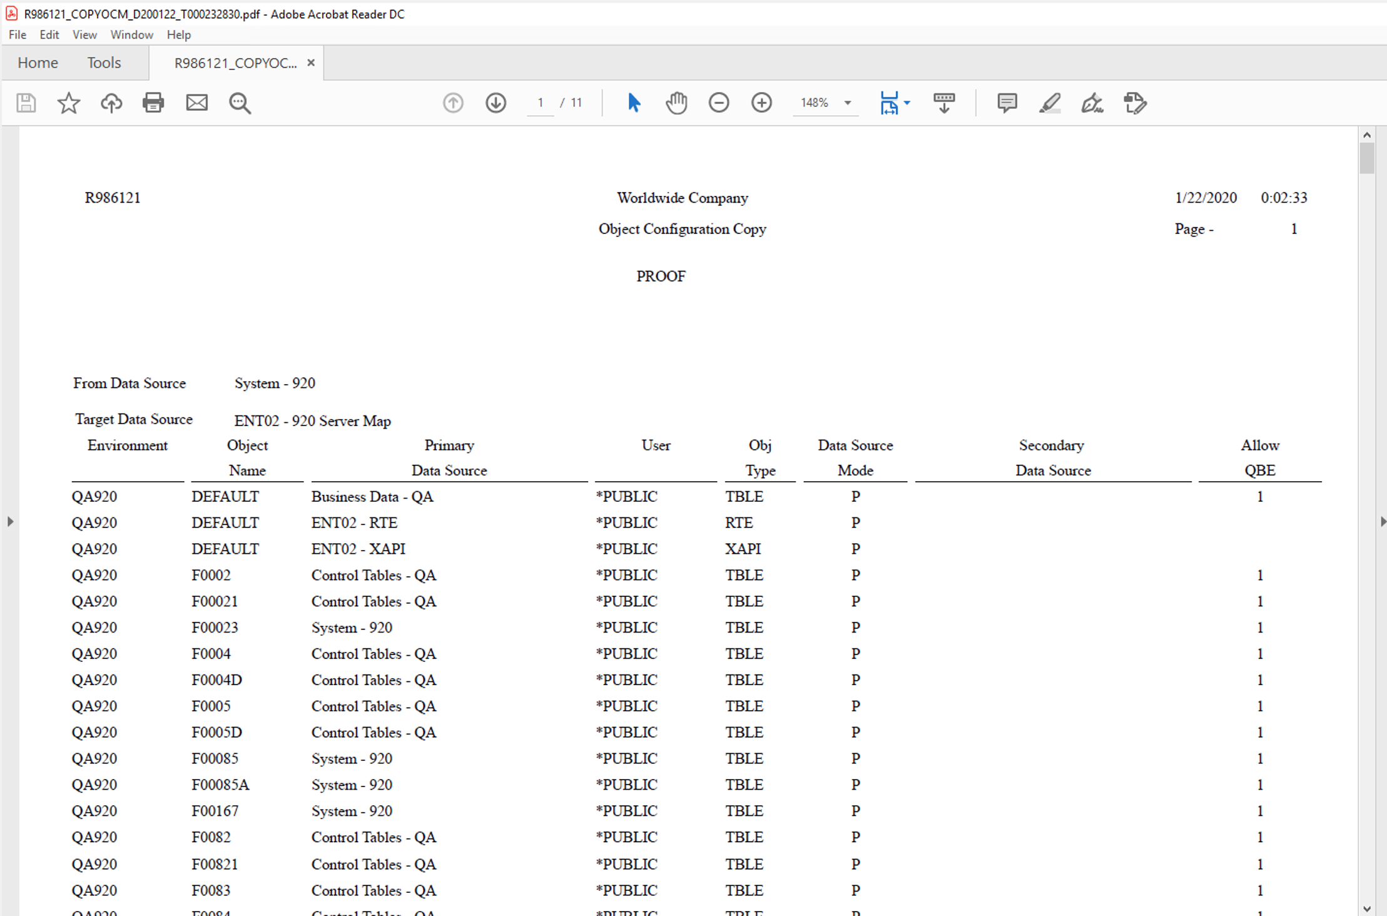Click the R986121 report ID text

pos(113,198)
